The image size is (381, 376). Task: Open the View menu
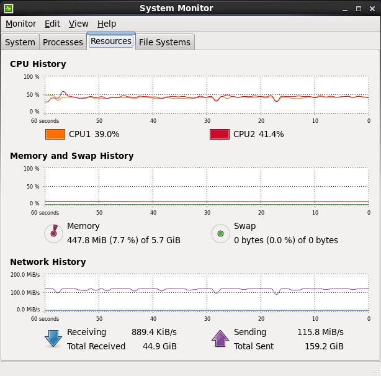78,24
